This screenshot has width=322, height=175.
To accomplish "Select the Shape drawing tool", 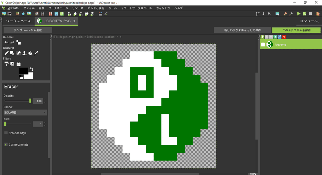I will tap(12, 53).
